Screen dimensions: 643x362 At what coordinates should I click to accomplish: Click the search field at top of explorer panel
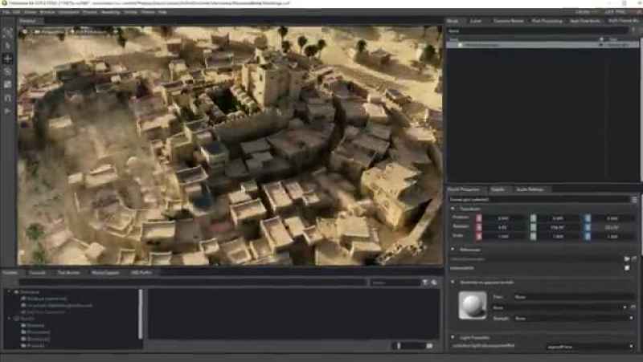point(537,31)
